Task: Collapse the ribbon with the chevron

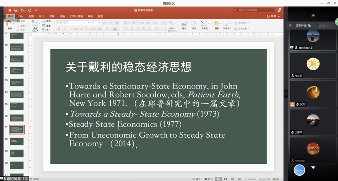Action: coord(279,16)
